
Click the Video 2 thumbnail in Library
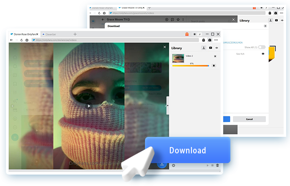[178, 58]
